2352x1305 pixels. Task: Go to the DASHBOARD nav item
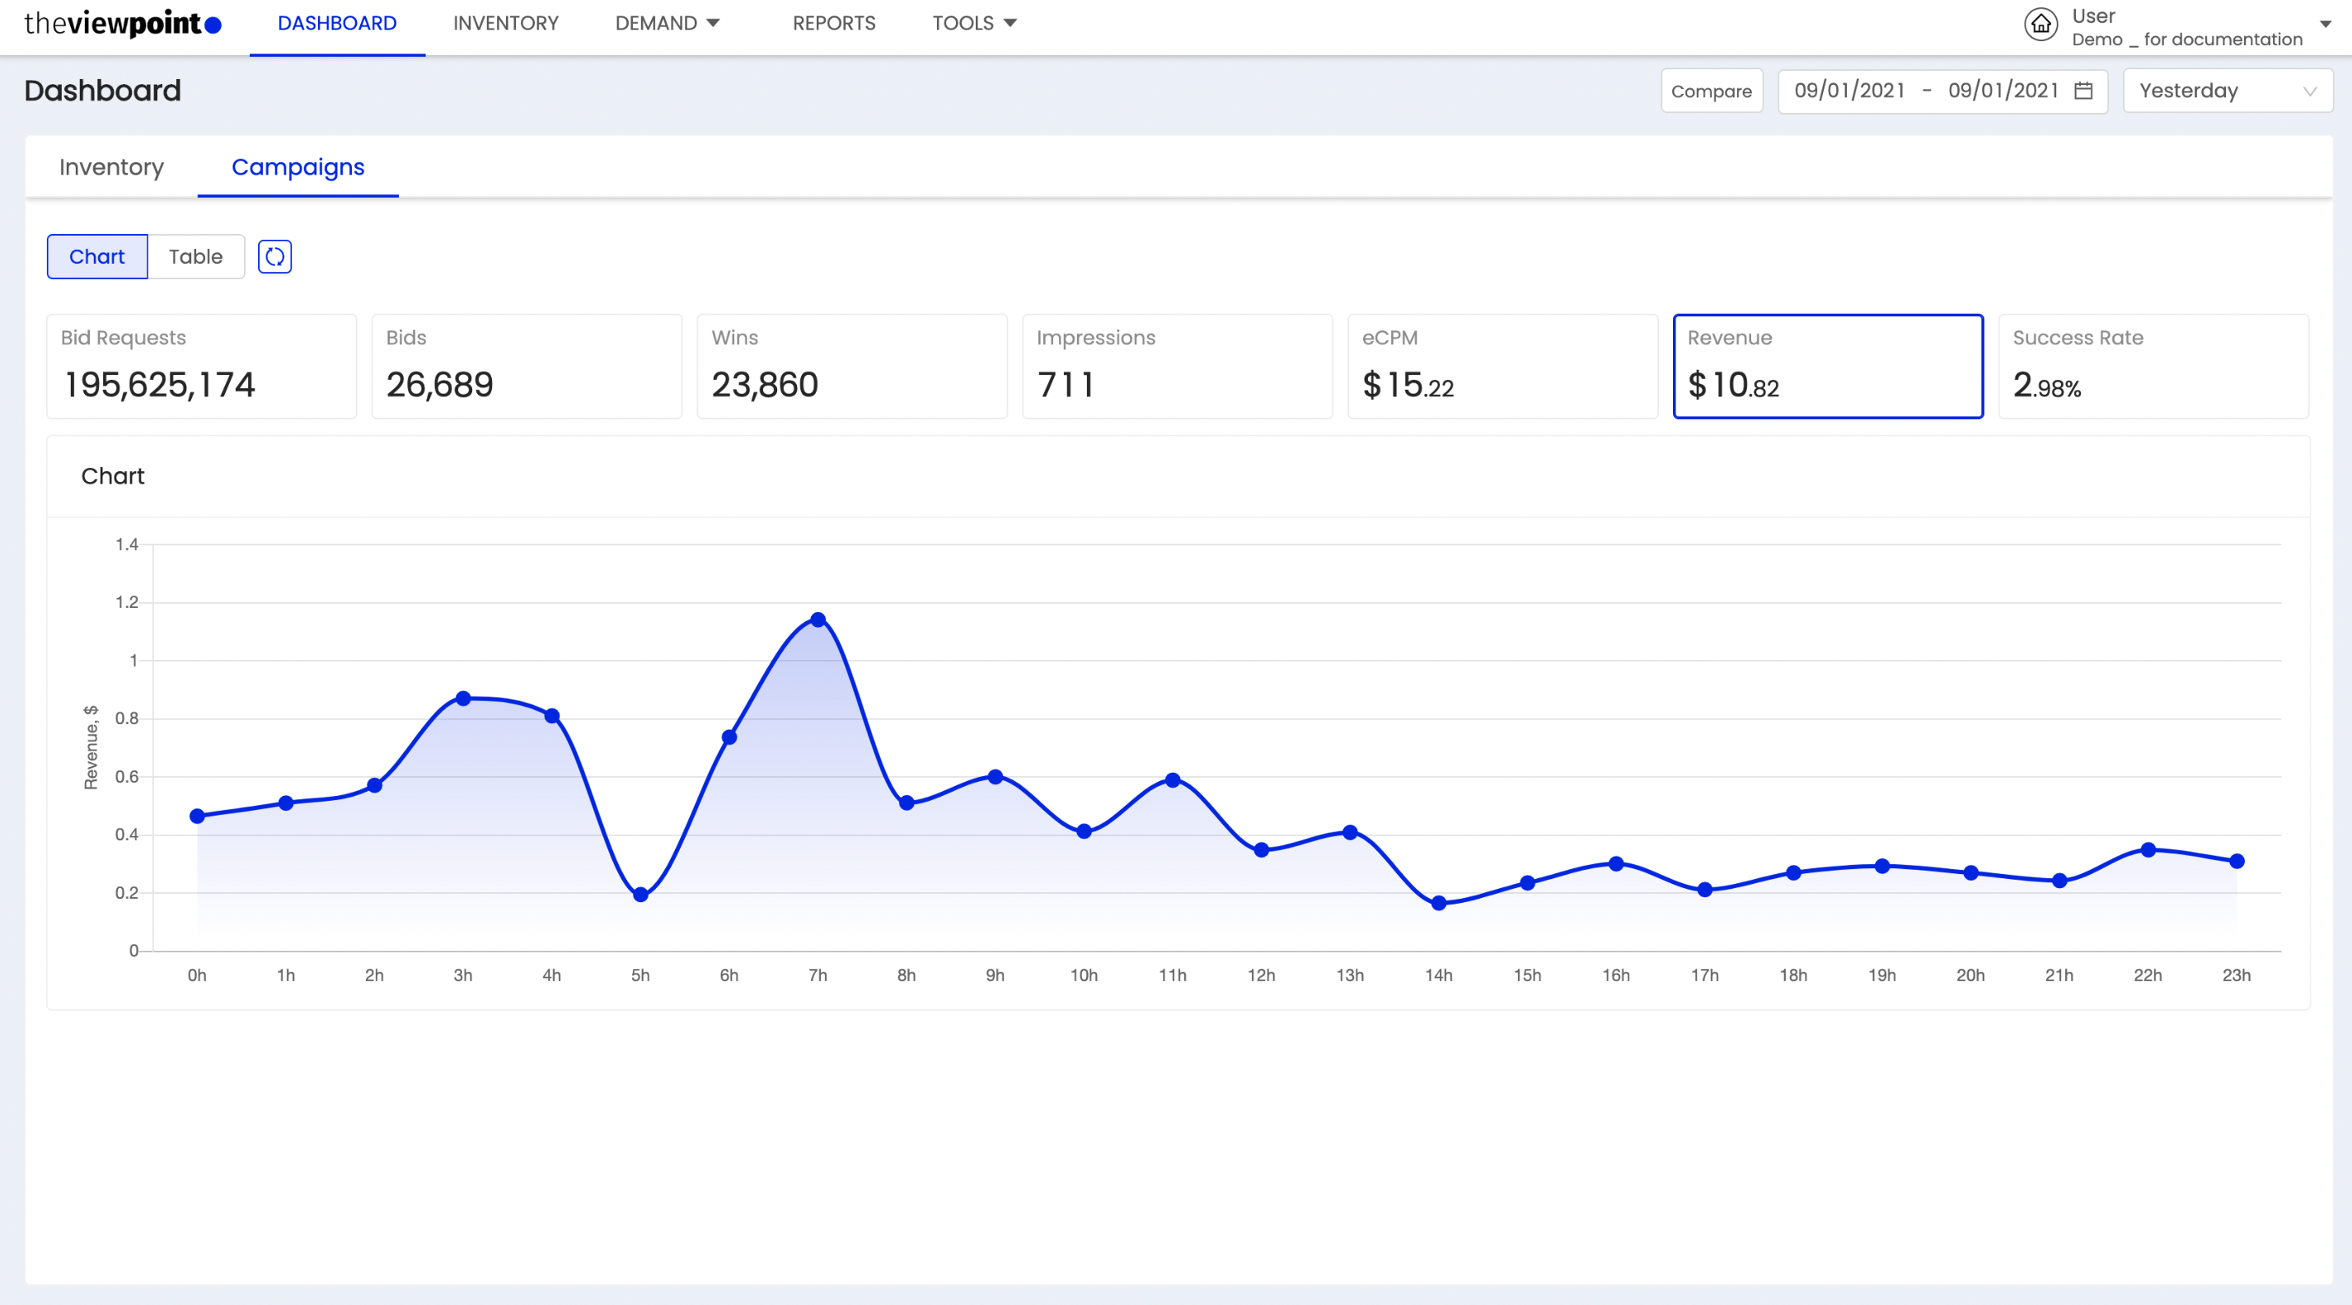pyautogui.click(x=337, y=24)
